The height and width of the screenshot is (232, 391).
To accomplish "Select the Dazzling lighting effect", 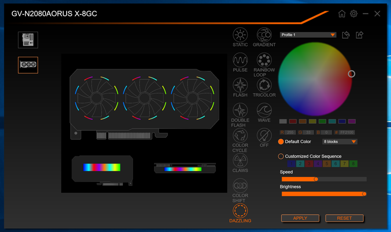I will tap(240, 211).
